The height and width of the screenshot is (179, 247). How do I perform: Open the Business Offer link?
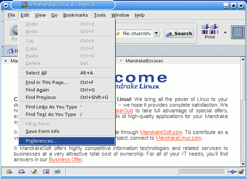pos(65,160)
